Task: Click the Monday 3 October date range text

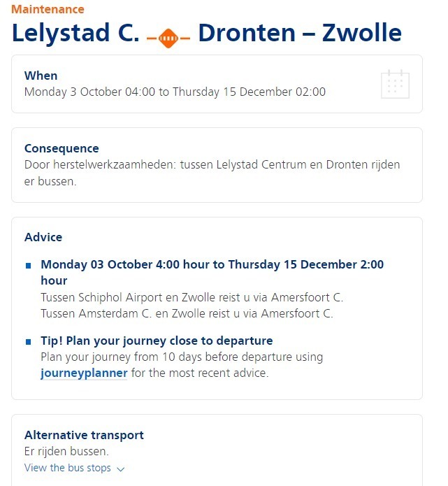Action: click(x=175, y=92)
